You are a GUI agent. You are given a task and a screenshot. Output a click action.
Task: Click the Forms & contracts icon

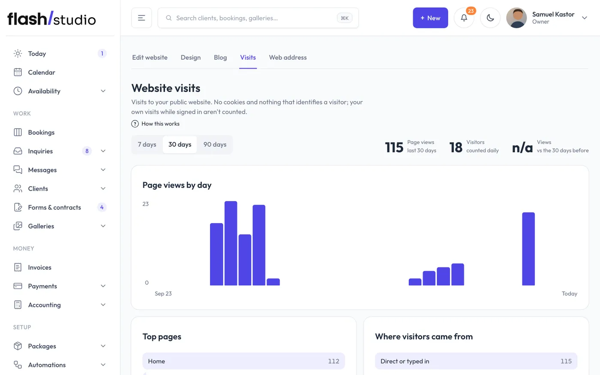point(18,207)
